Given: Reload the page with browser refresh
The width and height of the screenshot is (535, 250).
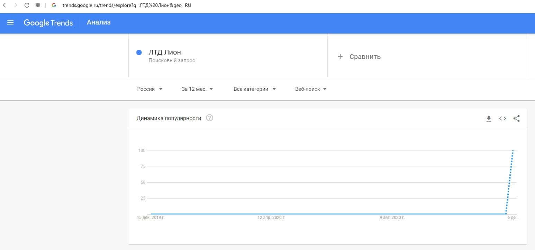Looking at the screenshot, I should pyautogui.click(x=27, y=5).
